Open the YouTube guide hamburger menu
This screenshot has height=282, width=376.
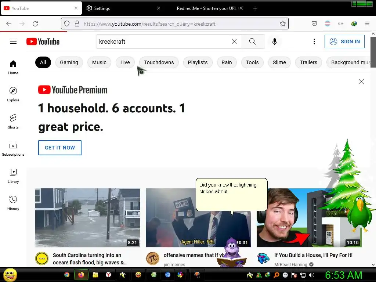pyautogui.click(x=13, y=41)
